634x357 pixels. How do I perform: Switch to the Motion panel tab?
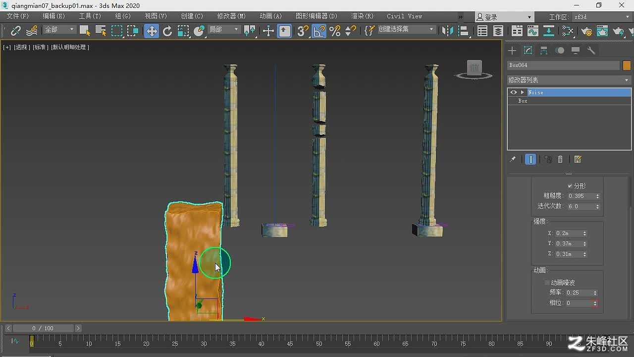pyautogui.click(x=560, y=51)
